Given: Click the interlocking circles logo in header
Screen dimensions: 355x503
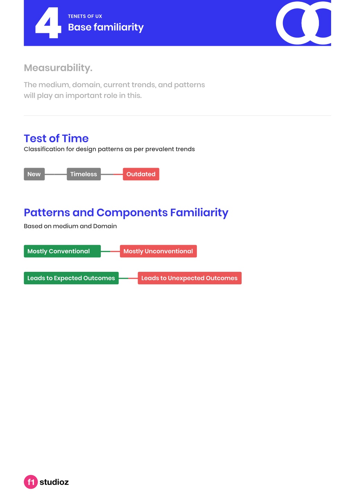Looking at the screenshot, I should click(303, 23).
